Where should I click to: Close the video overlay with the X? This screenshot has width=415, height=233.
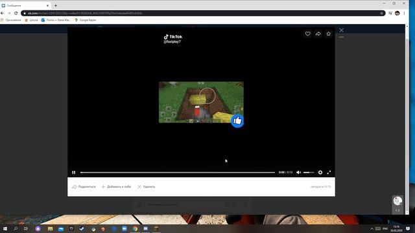coord(342,30)
